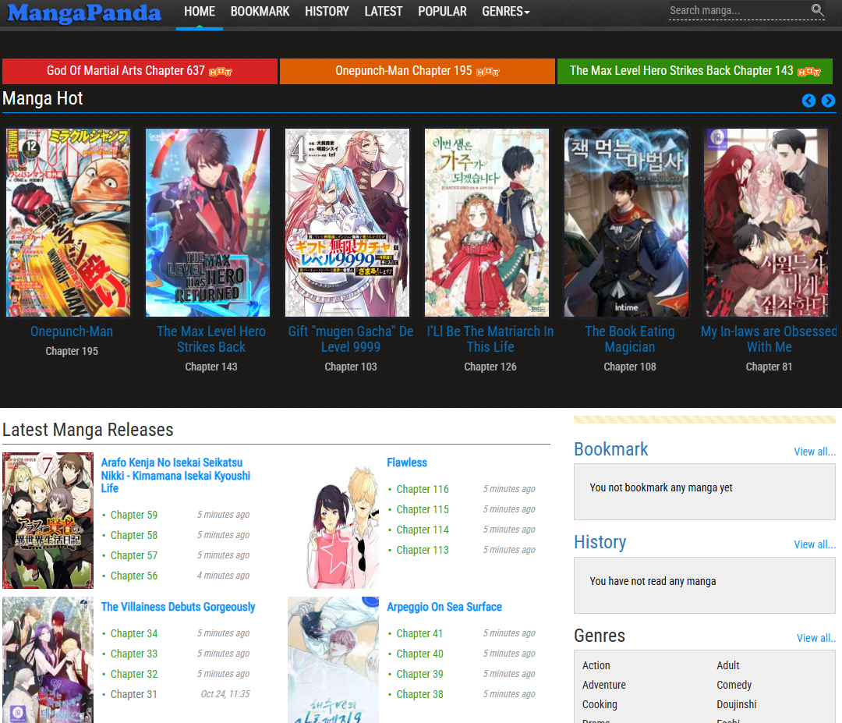
Task: Expand the Genres dropdown menu
Action: (505, 12)
